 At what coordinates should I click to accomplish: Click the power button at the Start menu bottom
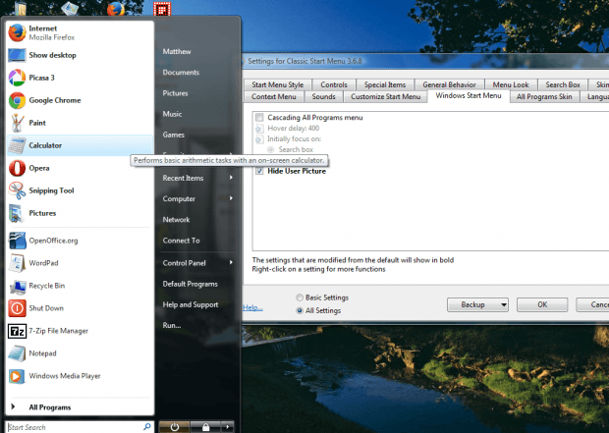[175, 427]
